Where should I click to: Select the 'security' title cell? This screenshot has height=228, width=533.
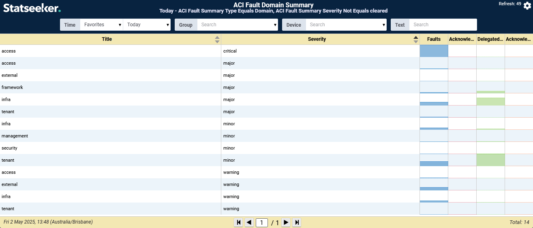pyautogui.click(x=9, y=148)
